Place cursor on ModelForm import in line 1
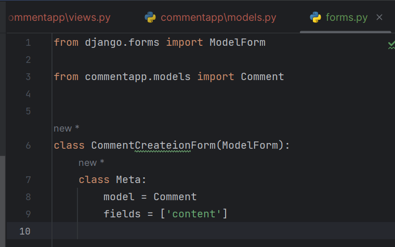The width and height of the screenshot is (395, 247). [x=238, y=42]
